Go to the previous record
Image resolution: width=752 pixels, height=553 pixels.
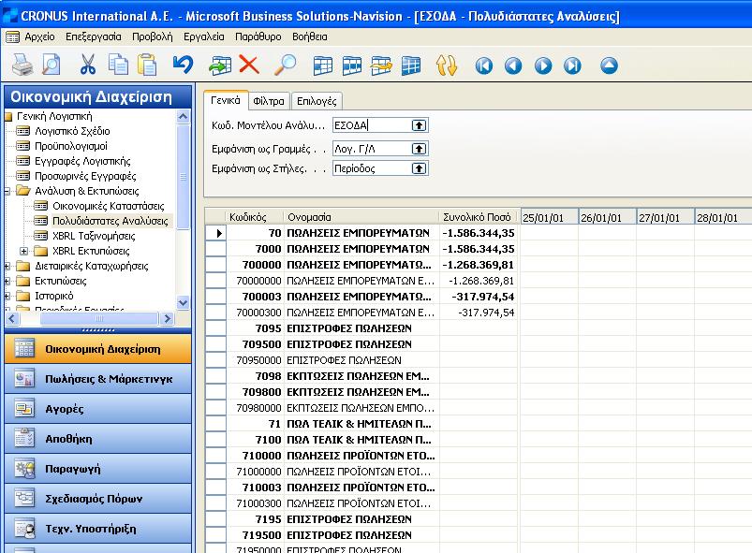click(513, 65)
